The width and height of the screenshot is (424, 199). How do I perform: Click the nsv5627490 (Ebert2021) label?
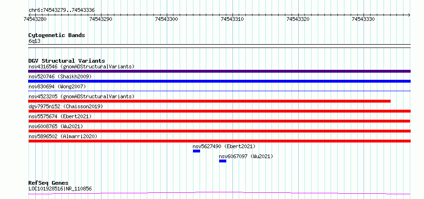224,146
